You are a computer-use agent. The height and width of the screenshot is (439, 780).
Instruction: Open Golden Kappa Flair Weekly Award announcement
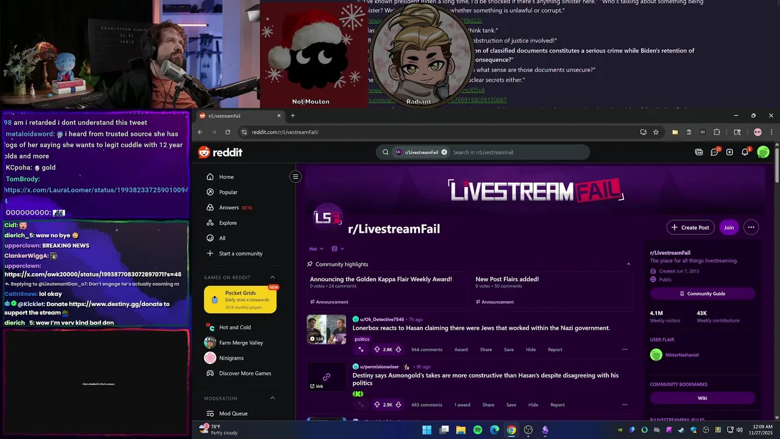click(x=381, y=279)
